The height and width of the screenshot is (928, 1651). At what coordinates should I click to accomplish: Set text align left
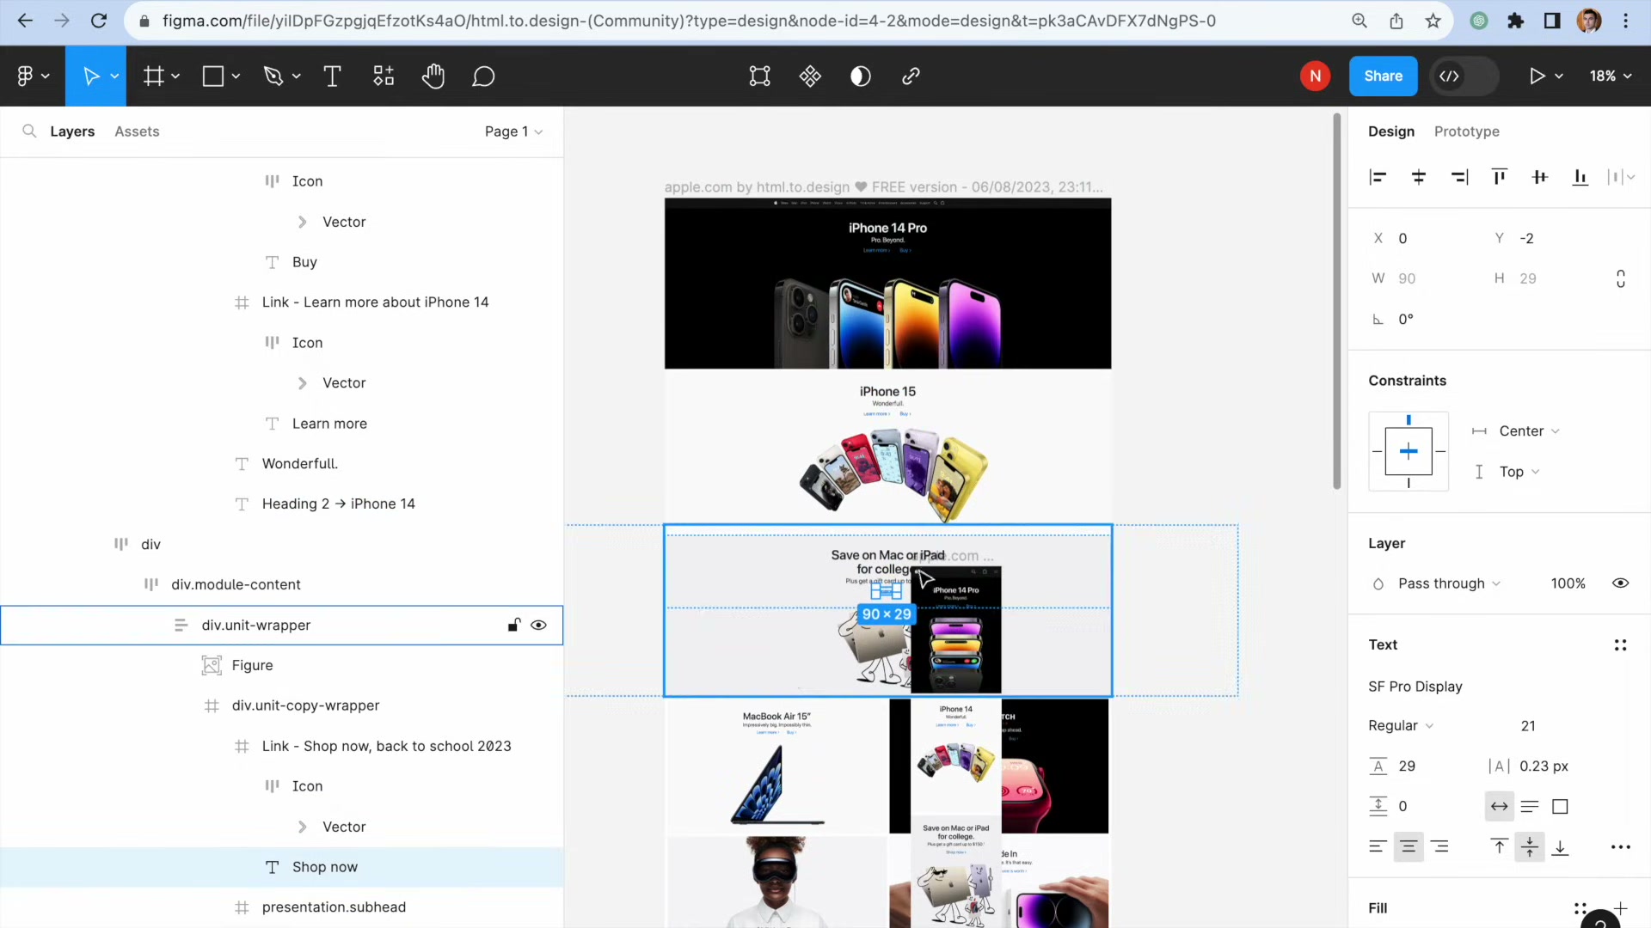tap(1378, 847)
